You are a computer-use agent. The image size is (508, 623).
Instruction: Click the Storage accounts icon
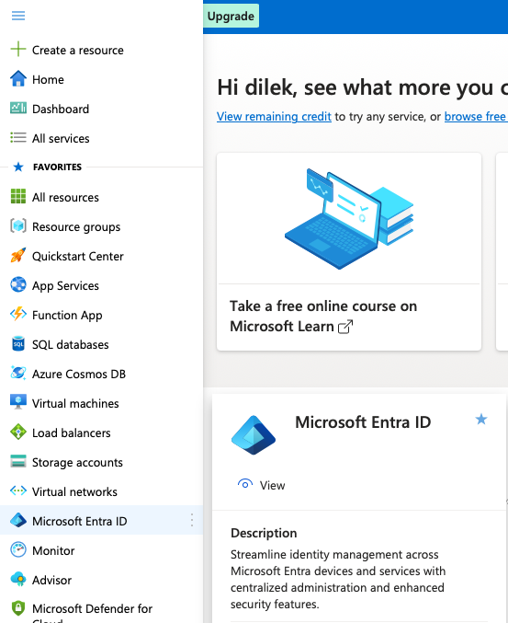[18, 461]
